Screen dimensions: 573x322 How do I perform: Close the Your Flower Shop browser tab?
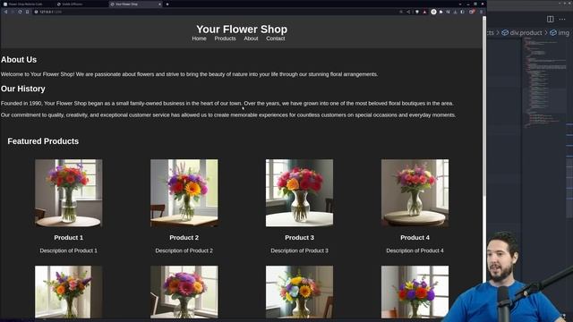tap(159, 4)
